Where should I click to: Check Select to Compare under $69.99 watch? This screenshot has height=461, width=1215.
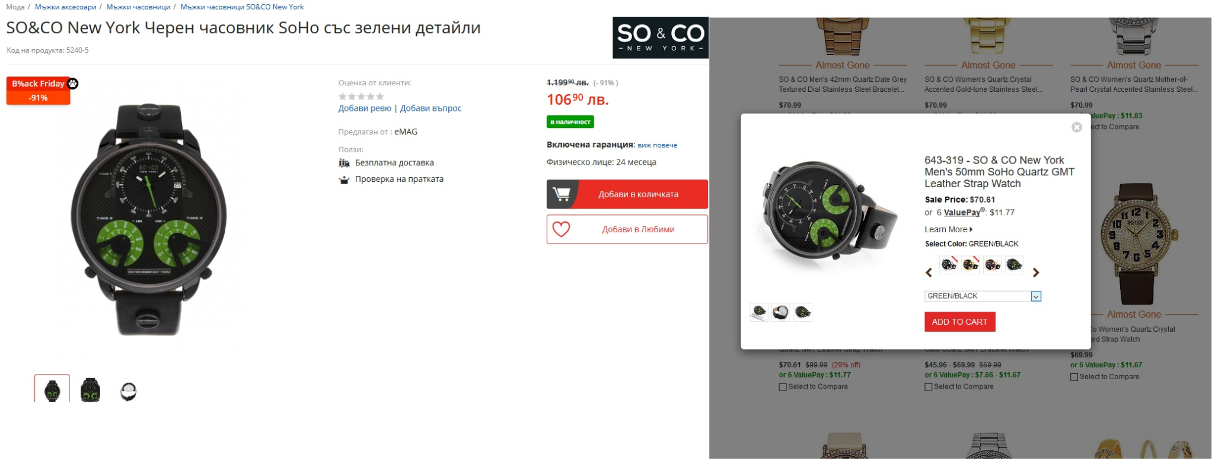pyautogui.click(x=1074, y=377)
